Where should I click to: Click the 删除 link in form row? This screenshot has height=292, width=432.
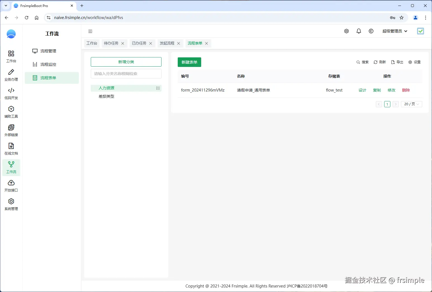coord(406,90)
